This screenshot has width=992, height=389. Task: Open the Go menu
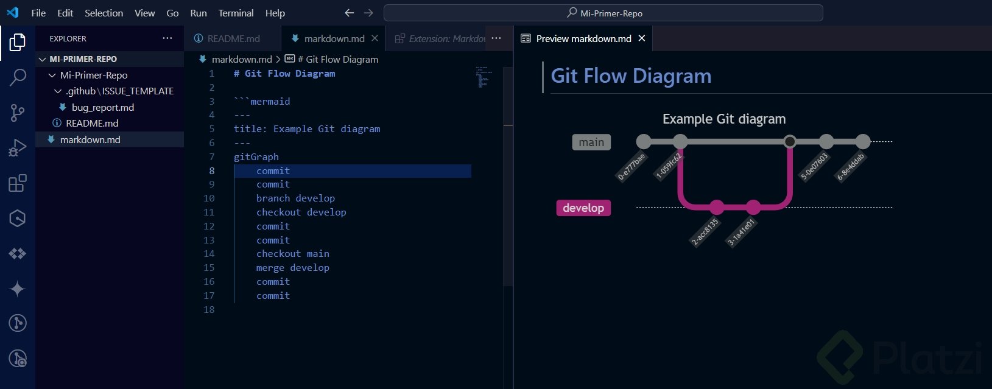(172, 13)
